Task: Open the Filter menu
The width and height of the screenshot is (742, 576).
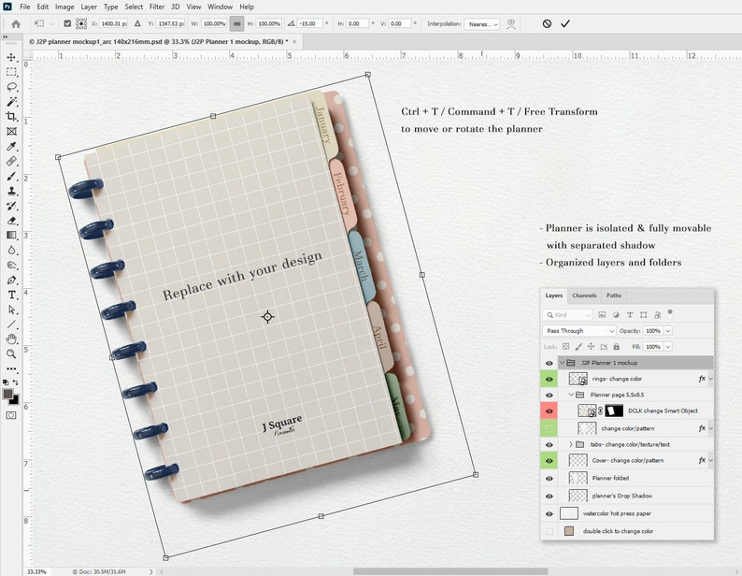Action: click(157, 7)
